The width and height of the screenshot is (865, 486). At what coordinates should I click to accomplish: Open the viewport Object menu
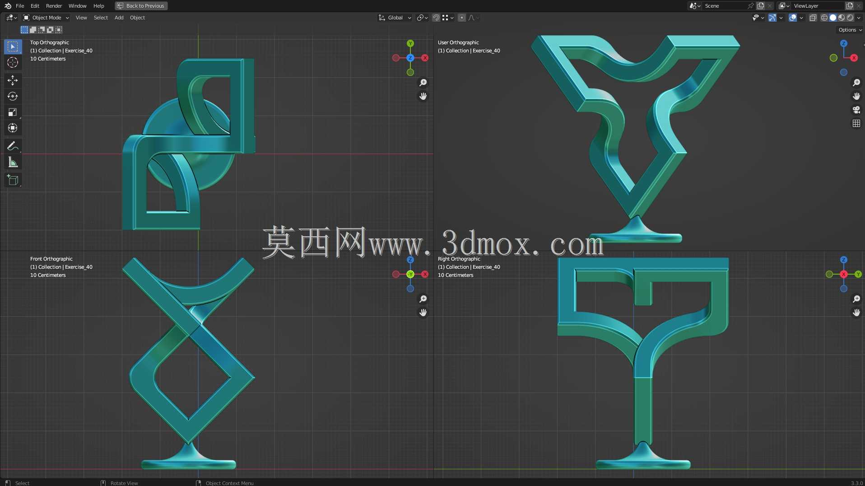coord(137,18)
